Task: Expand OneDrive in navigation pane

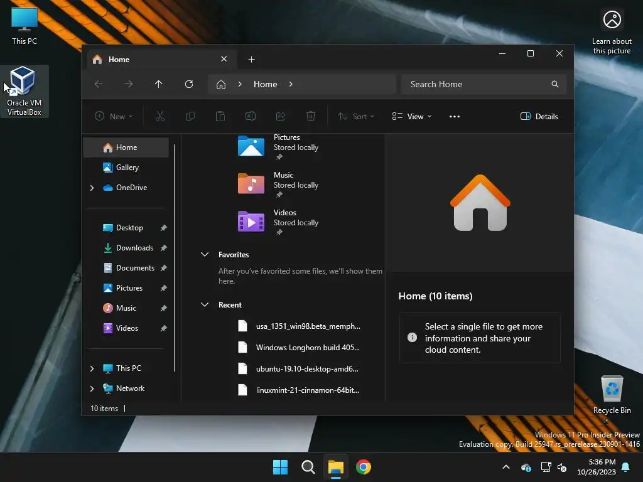Action: 92,188
